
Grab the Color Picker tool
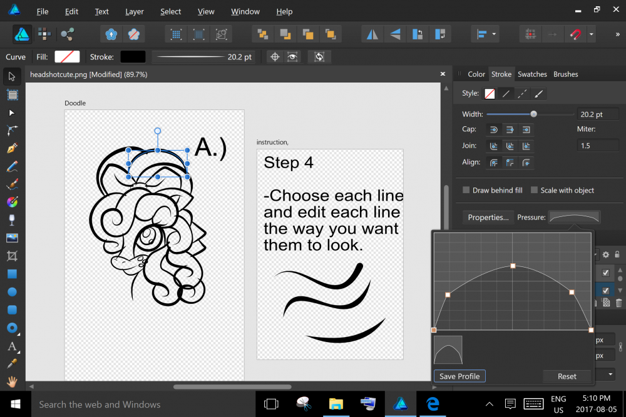coord(12,363)
